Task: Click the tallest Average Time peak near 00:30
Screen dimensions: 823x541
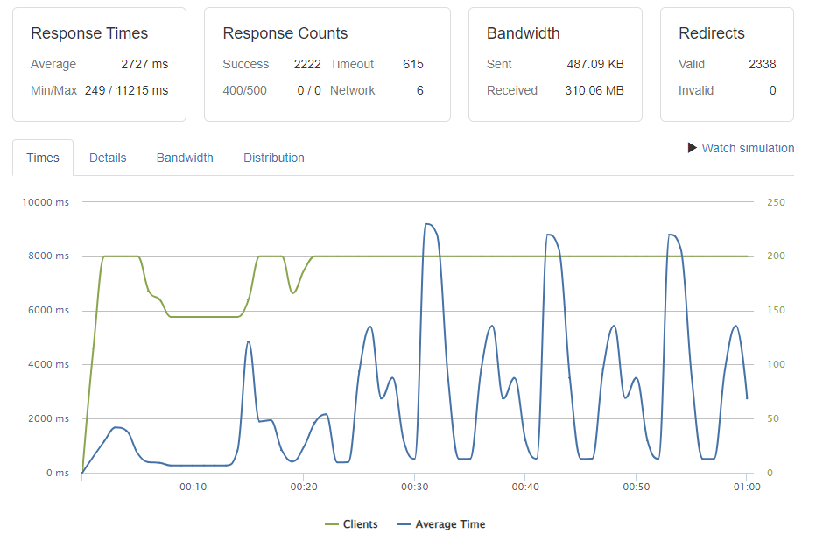Action: [x=426, y=224]
